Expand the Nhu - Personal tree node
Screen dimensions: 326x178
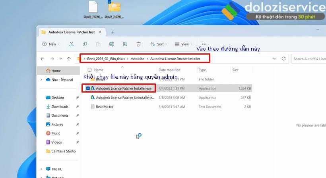pyautogui.click(x=41, y=80)
